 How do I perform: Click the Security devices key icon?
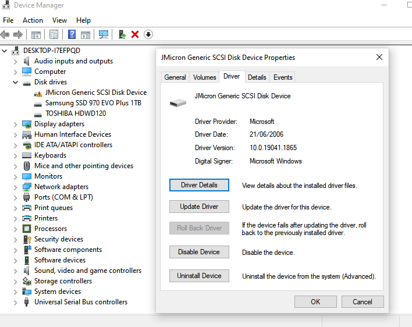pyautogui.click(x=27, y=239)
